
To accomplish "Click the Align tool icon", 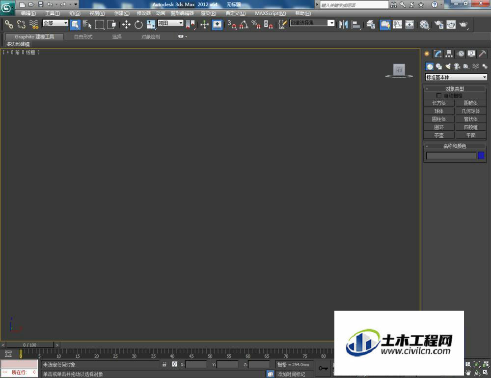I will point(356,24).
